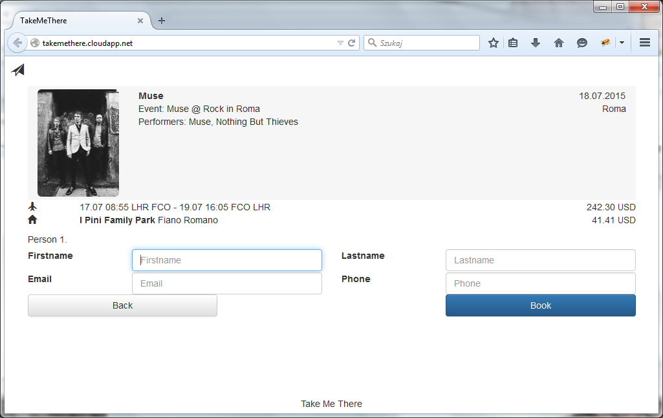Click the 'Person 1.' label
Screen dimensions: 663x418
[x=47, y=239]
